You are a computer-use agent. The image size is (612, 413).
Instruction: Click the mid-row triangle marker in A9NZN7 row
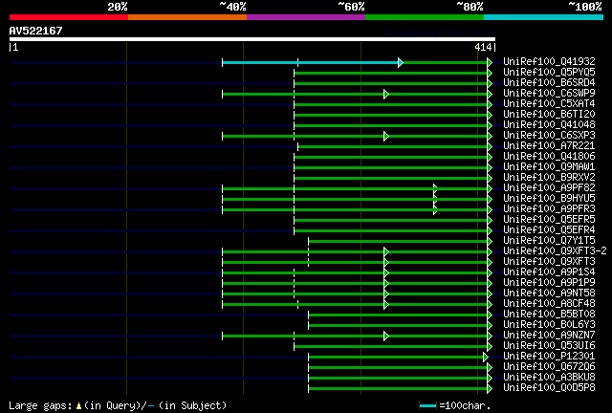click(x=386, y=337)
